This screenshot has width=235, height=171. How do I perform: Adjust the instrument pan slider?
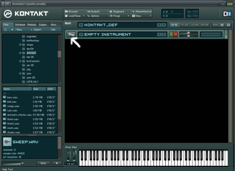tap(189, 36)
